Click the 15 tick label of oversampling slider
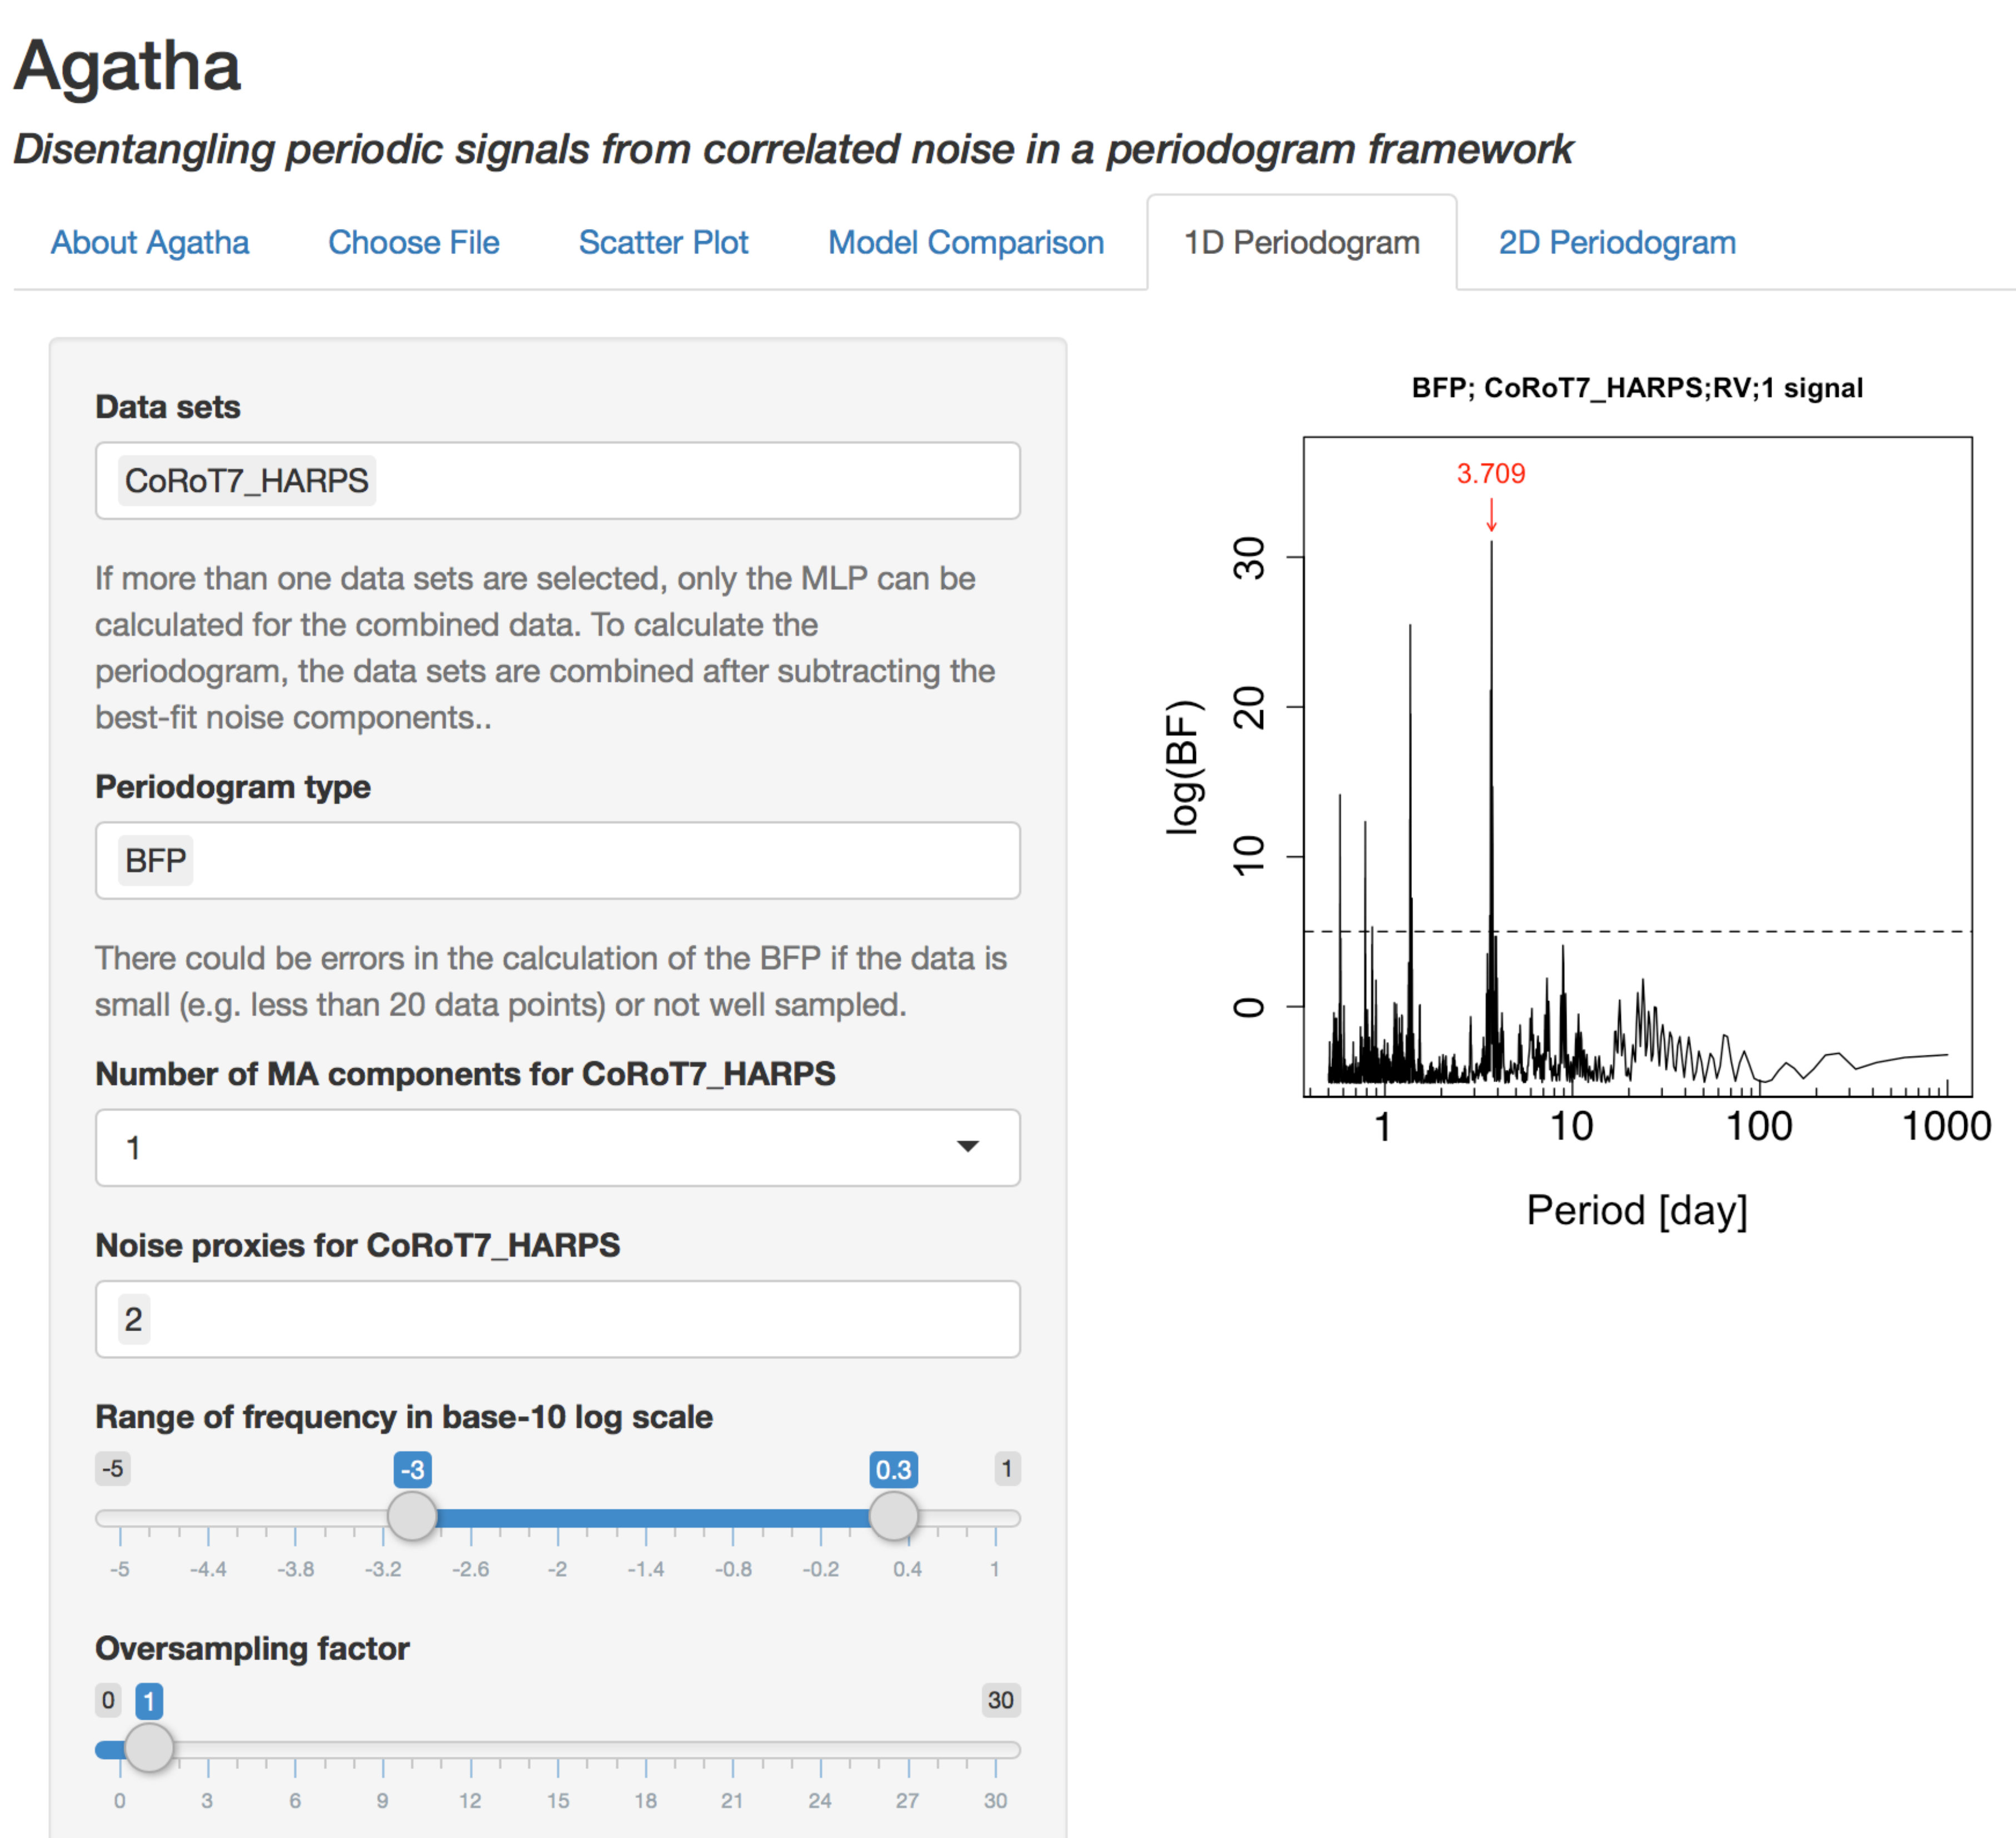Image resolution: width=2016 pixels, height=1838 pixels. [x=558, y=1801]
